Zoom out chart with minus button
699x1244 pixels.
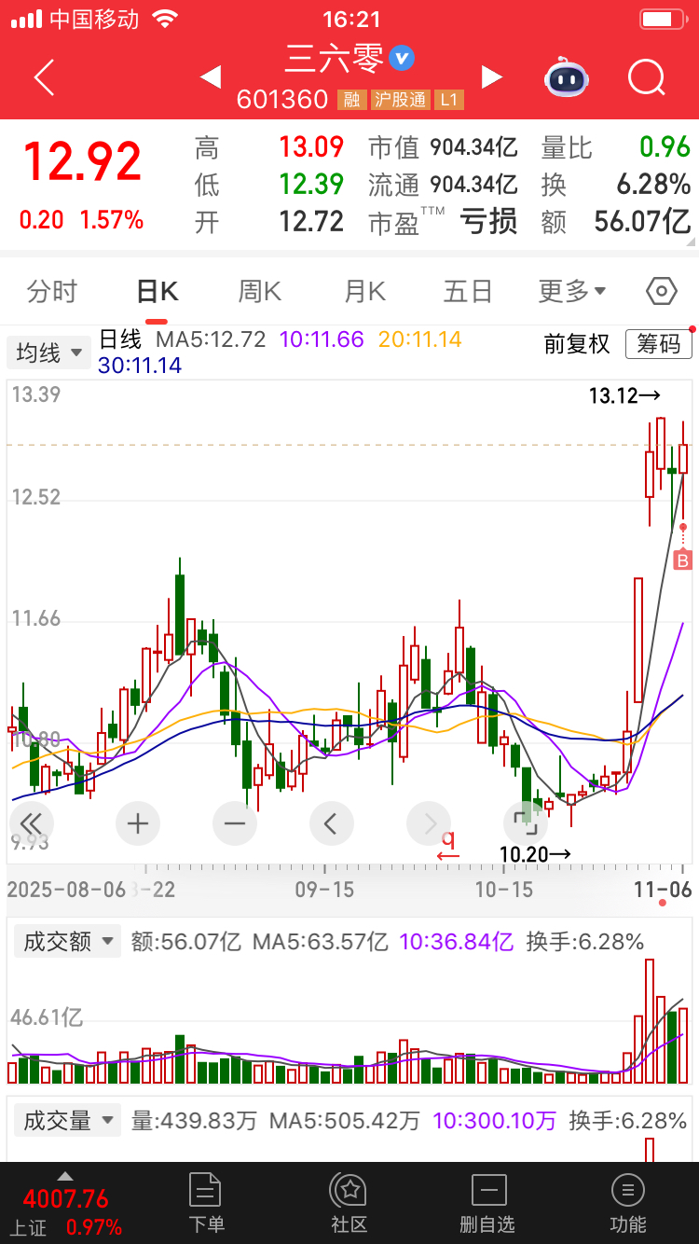pos(235,823)
